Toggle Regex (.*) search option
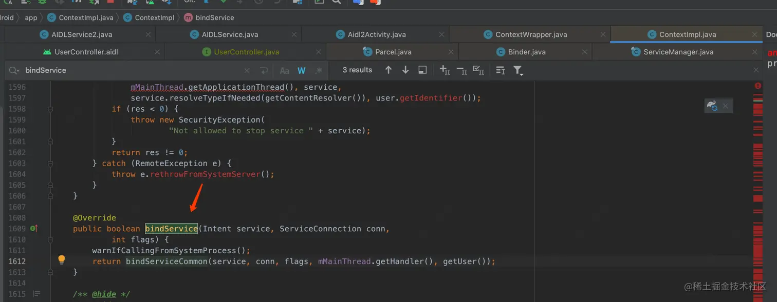This screenshot has width=777, height=302. [319, 70]
